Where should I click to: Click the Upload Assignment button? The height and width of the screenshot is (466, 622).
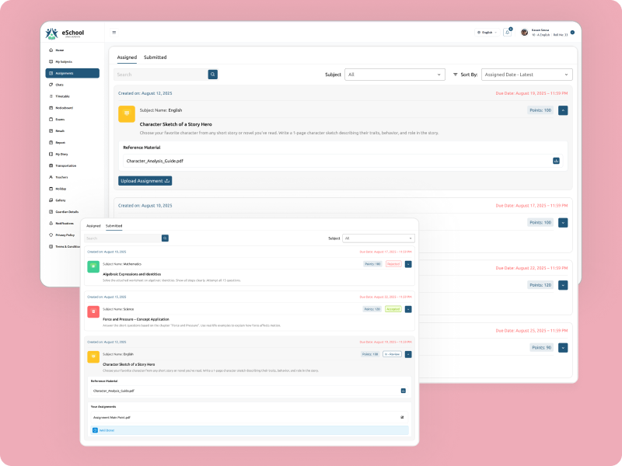(x=145, y=181)
